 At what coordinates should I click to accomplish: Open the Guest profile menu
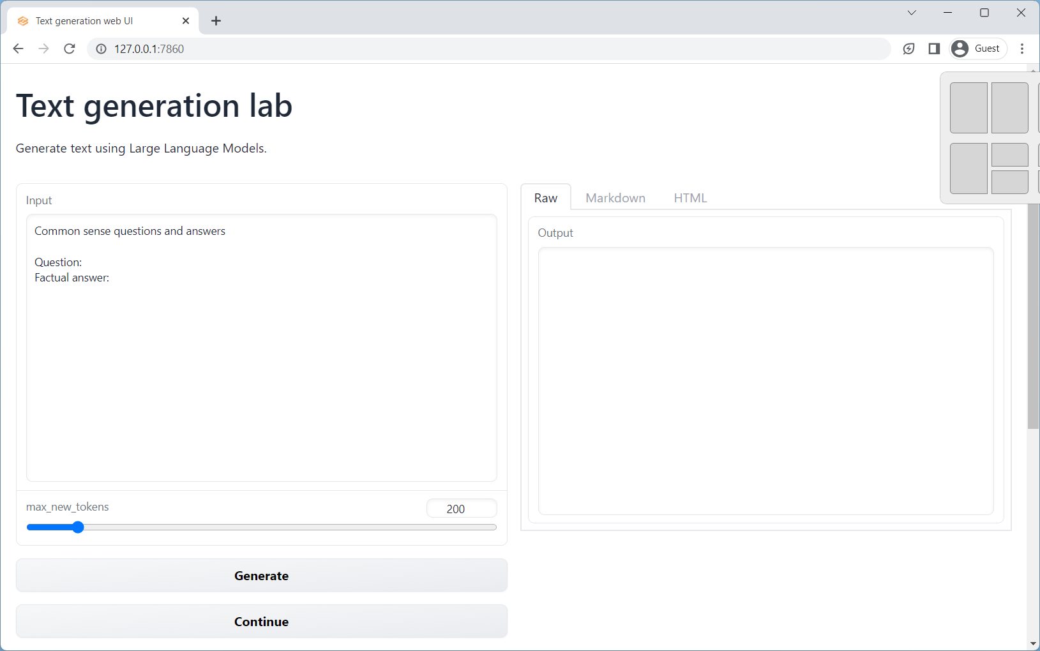[x=977, y=49]
